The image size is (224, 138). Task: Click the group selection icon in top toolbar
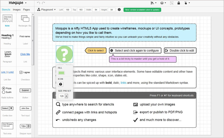172,3
